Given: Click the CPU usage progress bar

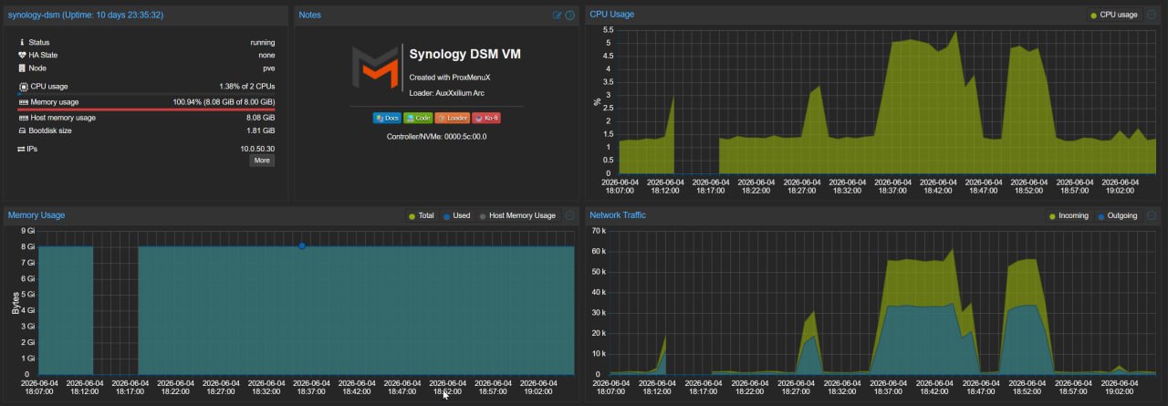Looking at the screenshot, I should click(146, 93).
